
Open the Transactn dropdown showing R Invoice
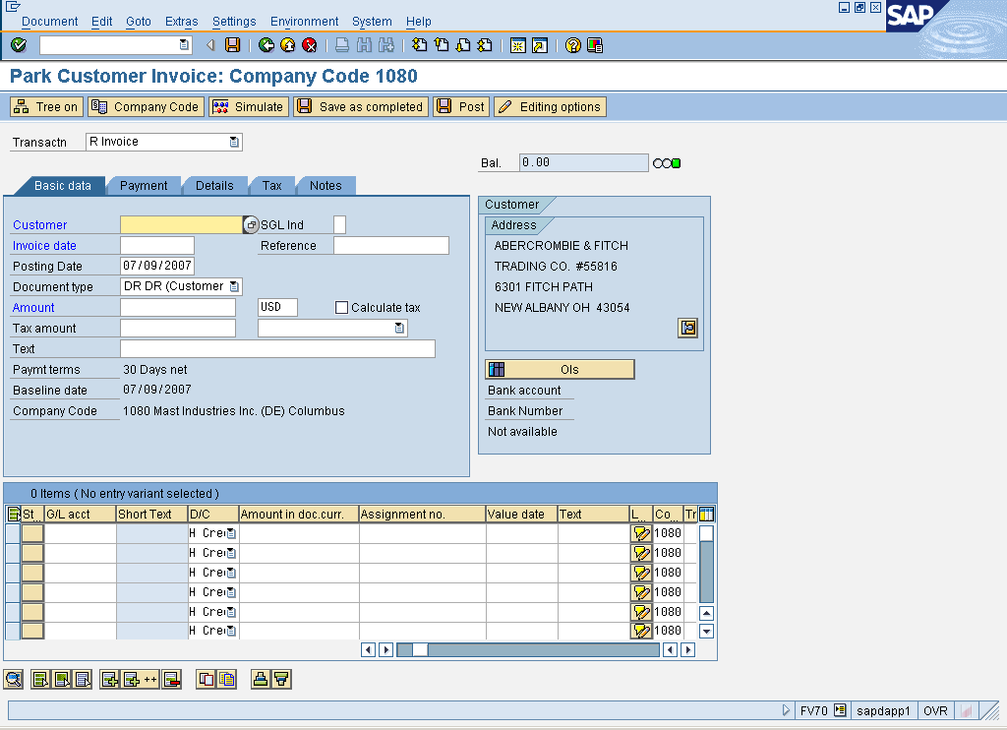coord(234,142)
